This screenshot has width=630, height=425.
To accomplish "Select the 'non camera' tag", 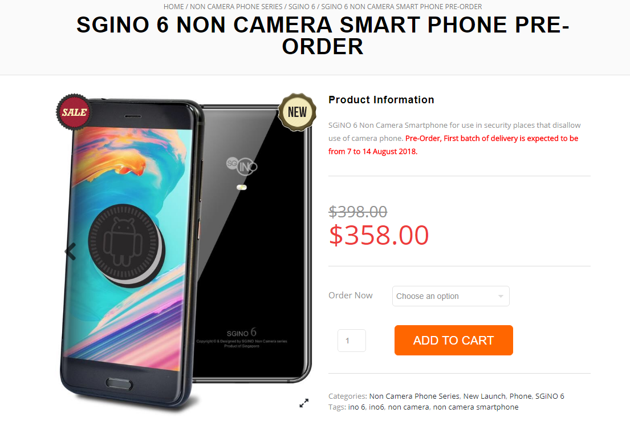I will click(x=408, y=407).
